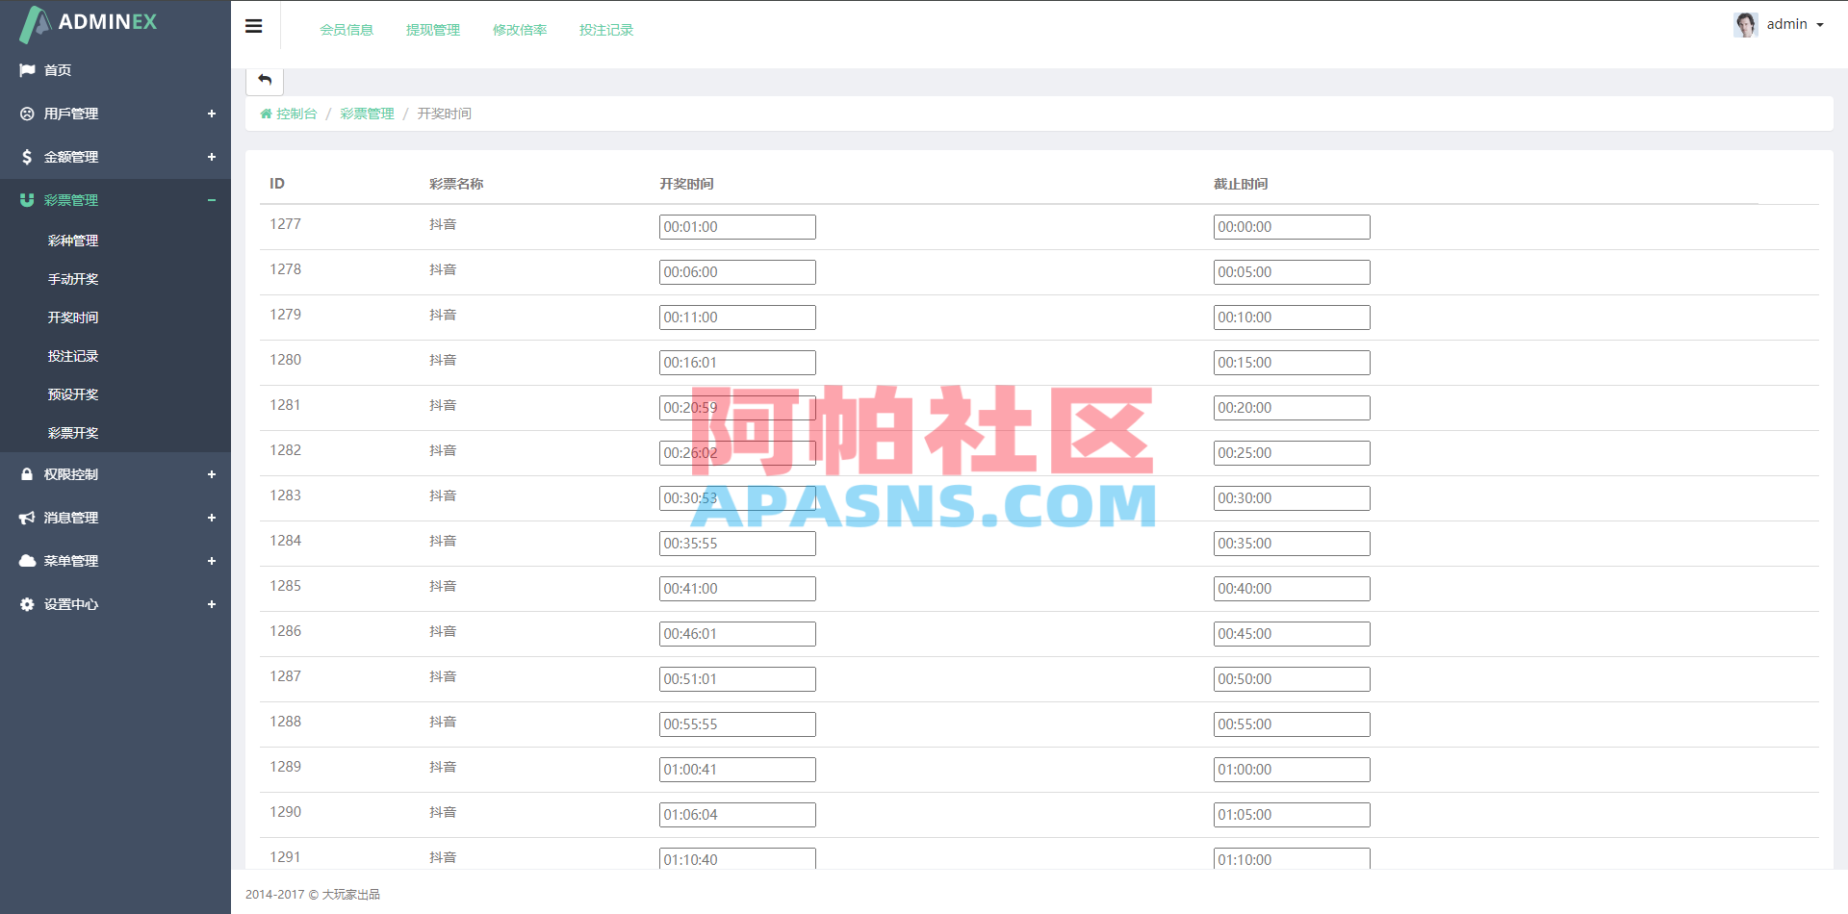
Task: Expand the 菜单管理 sidebar section
Action: (x=211, y=561)
